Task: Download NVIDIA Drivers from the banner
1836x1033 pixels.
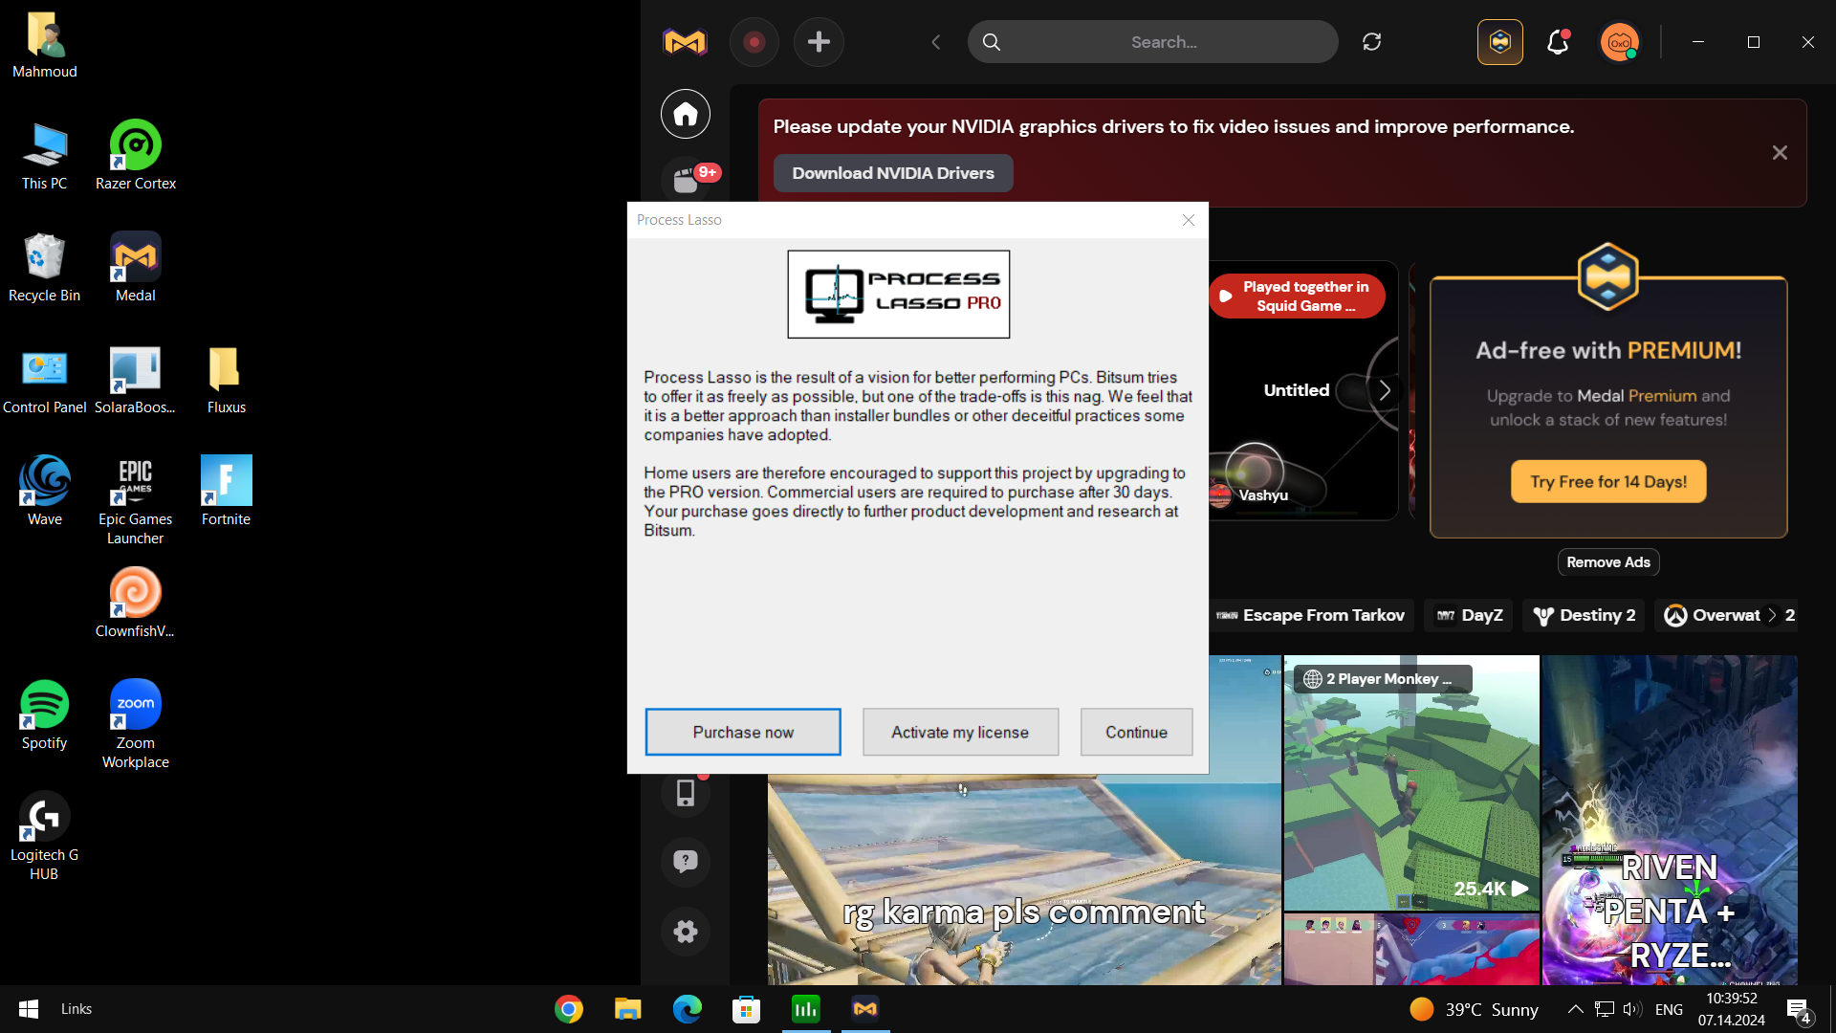Action: click(893, 173)
